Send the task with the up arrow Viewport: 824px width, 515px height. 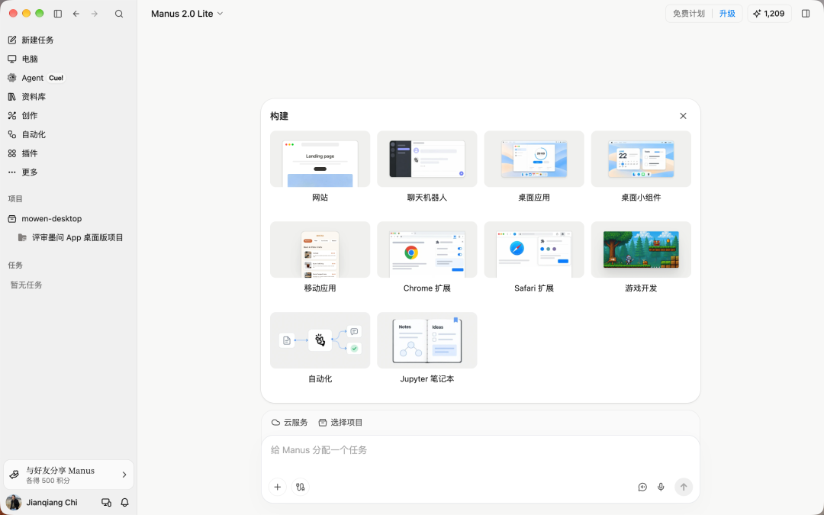(x=683, y=487)
